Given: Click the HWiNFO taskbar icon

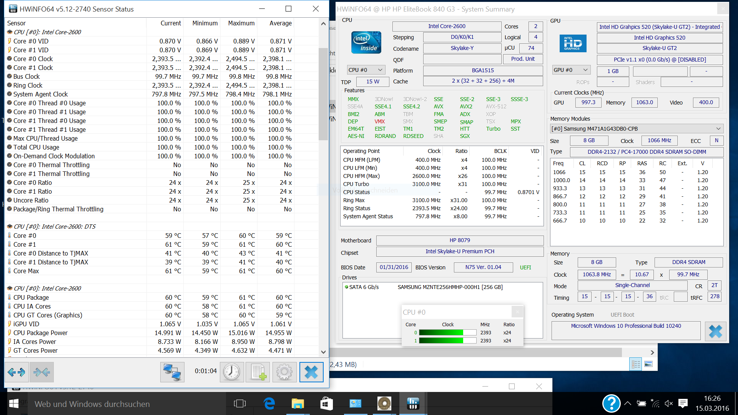Looking at the screenshot, I should pos(413,403).
